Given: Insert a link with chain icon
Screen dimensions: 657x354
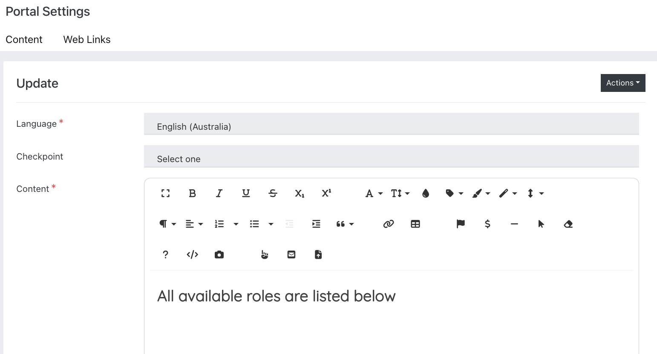Looking at the screenshot, I should (388, 224).
